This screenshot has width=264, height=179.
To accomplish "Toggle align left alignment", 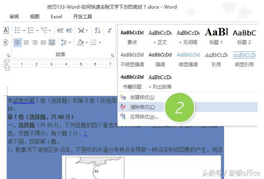I will coord(17,42).
